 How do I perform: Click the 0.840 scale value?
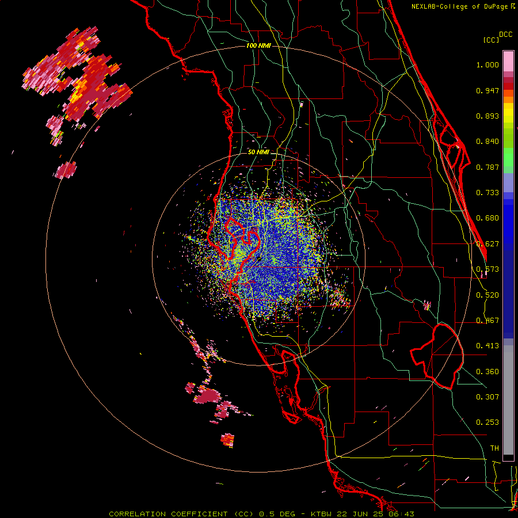[x=487, y=142]
